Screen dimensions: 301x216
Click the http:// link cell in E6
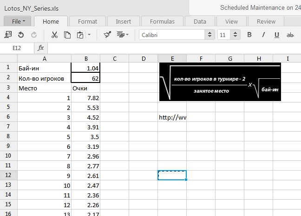coord(172,117)
